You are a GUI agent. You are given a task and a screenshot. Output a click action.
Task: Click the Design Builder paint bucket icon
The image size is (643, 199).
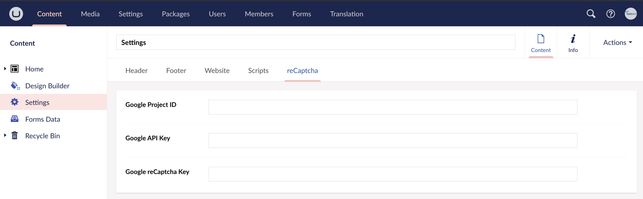pyautogui.click(x=15, y=86)
